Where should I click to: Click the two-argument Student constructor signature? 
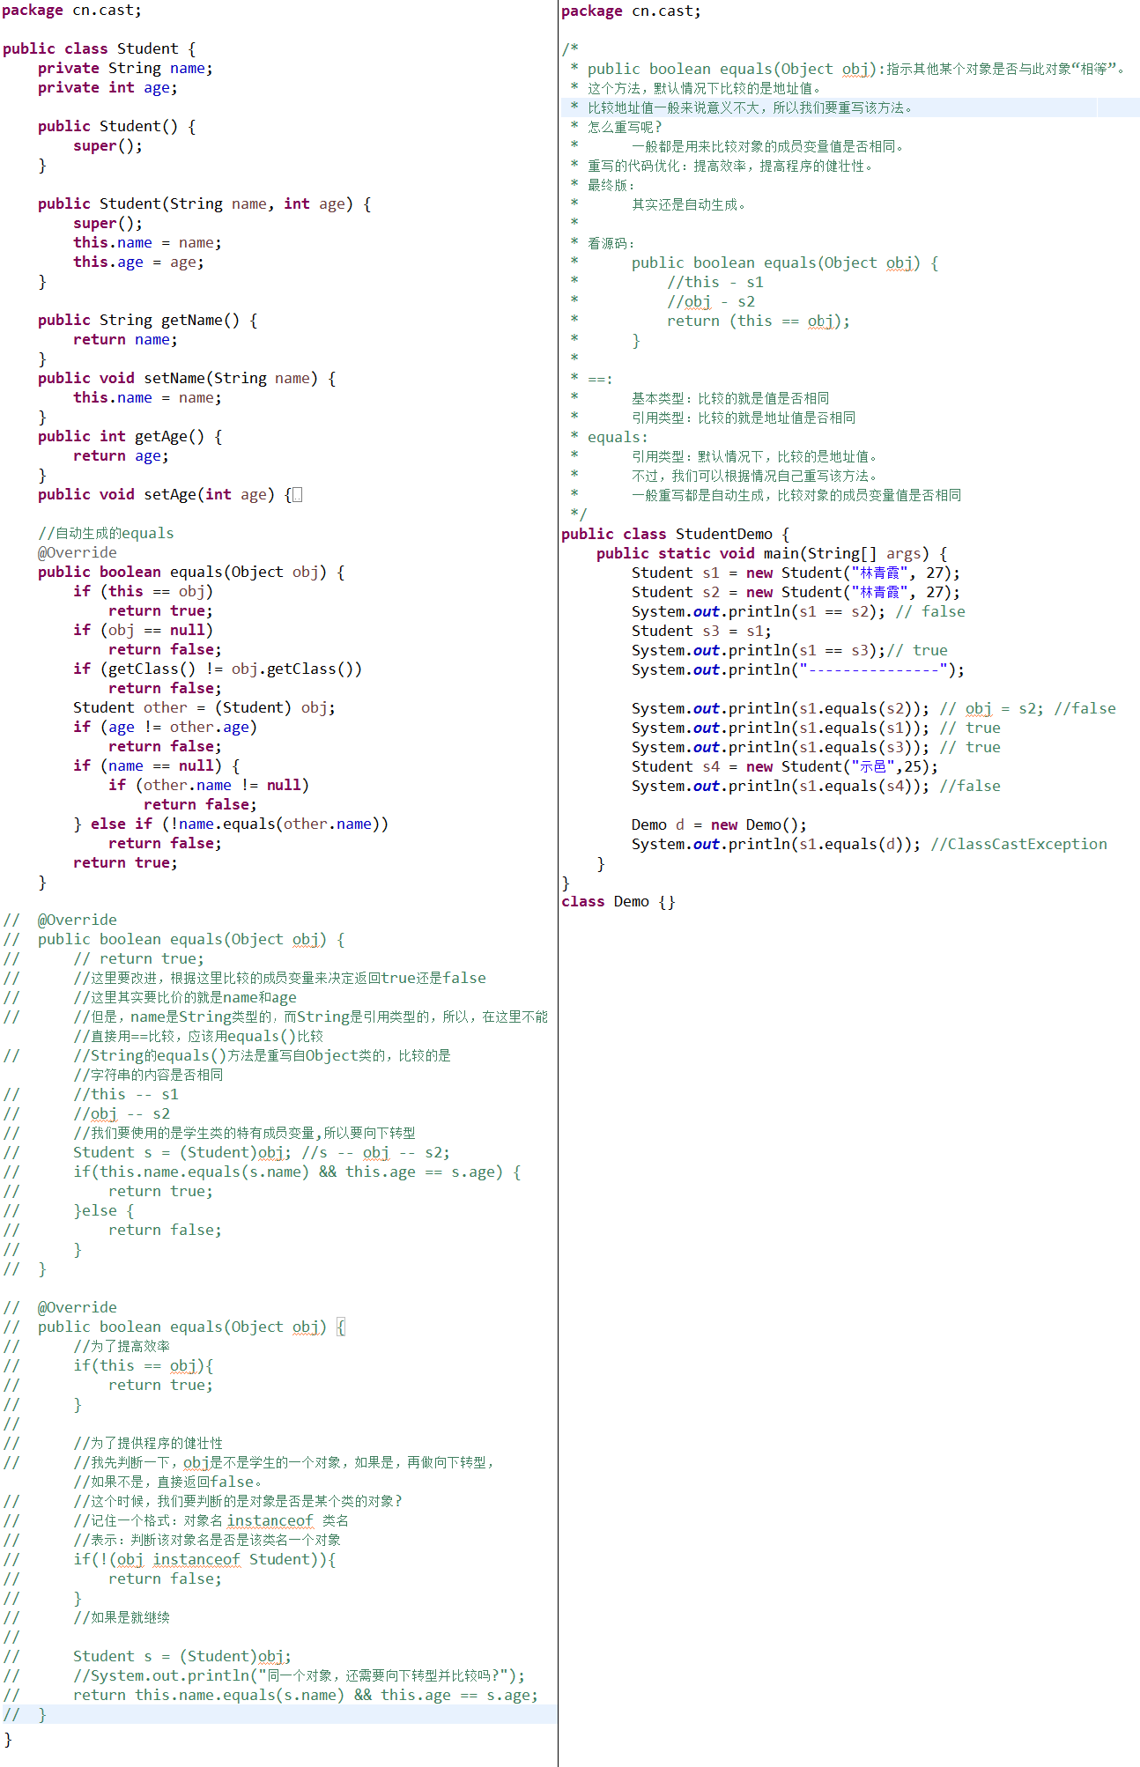click(x=204, y=204)
